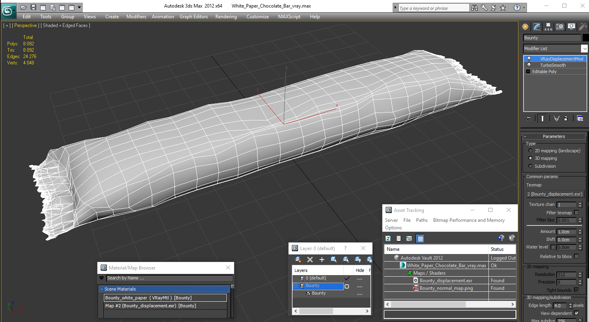This screenshot has width=589, height=322.
Task: Select the 2D mapping (landscape) radio button
Action: pos(530,151)
